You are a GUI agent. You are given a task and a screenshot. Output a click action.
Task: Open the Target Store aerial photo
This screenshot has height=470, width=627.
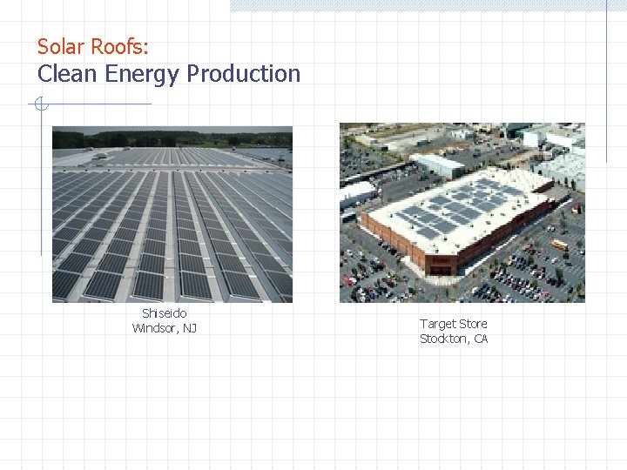pyautogui.click(x=462, y=212)
